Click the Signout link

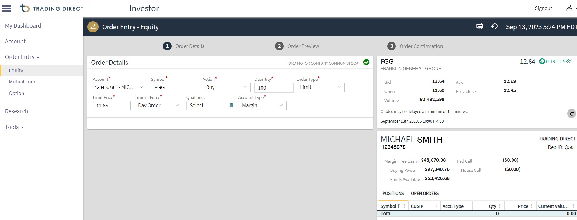543,8
